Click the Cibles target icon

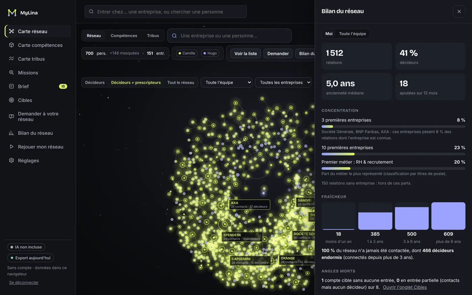tap(11, 100)
